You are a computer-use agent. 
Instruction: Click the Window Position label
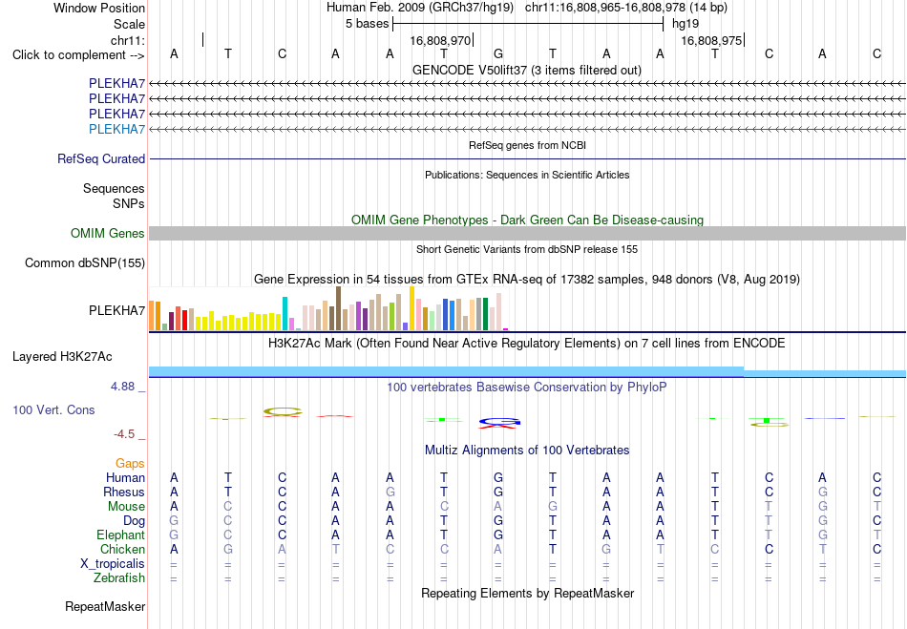pyautogui.click(x=99, y=8)
